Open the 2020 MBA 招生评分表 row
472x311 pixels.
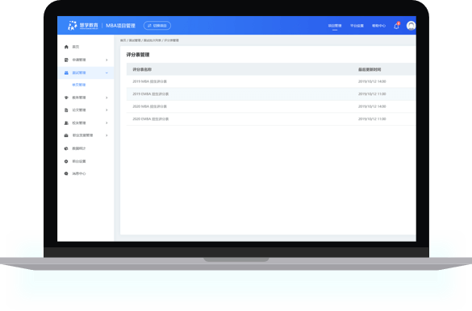271,106
